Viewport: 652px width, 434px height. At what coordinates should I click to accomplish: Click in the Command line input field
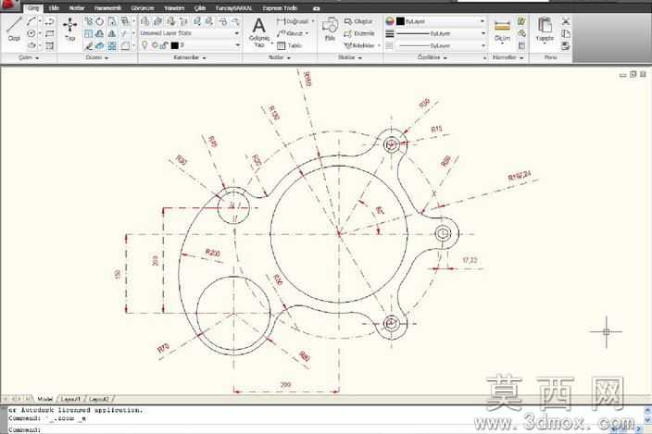click(x=324, y=429)
